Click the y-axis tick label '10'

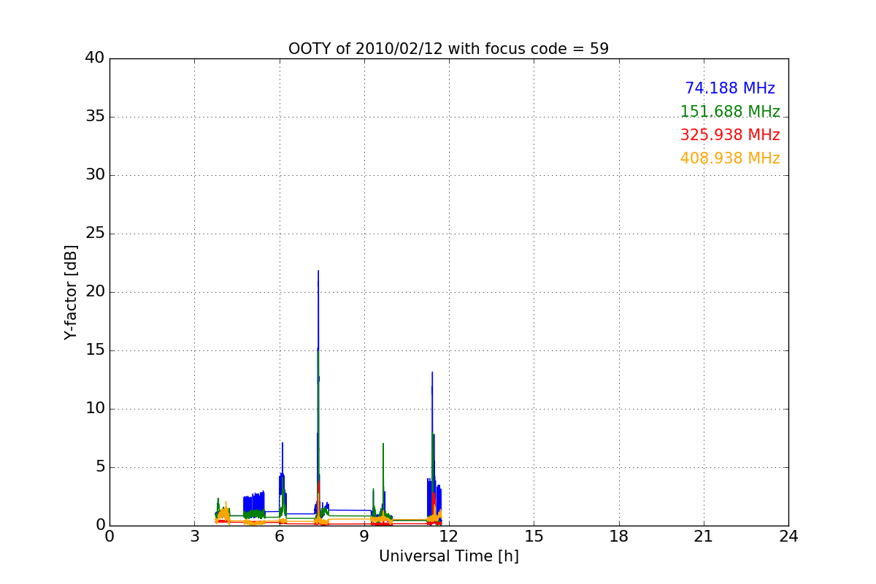(x=95, y=409)
